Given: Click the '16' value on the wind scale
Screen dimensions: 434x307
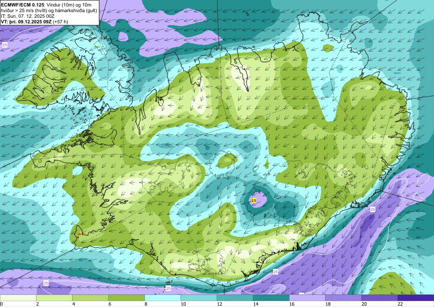Looking at the screenshot, I should click(292, 304).
